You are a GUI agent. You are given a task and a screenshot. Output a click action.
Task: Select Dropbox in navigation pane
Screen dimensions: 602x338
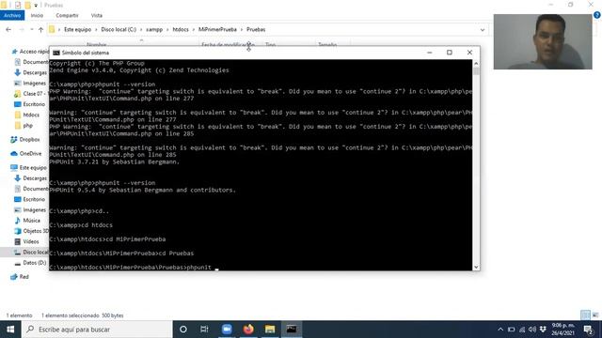point(25,140)
